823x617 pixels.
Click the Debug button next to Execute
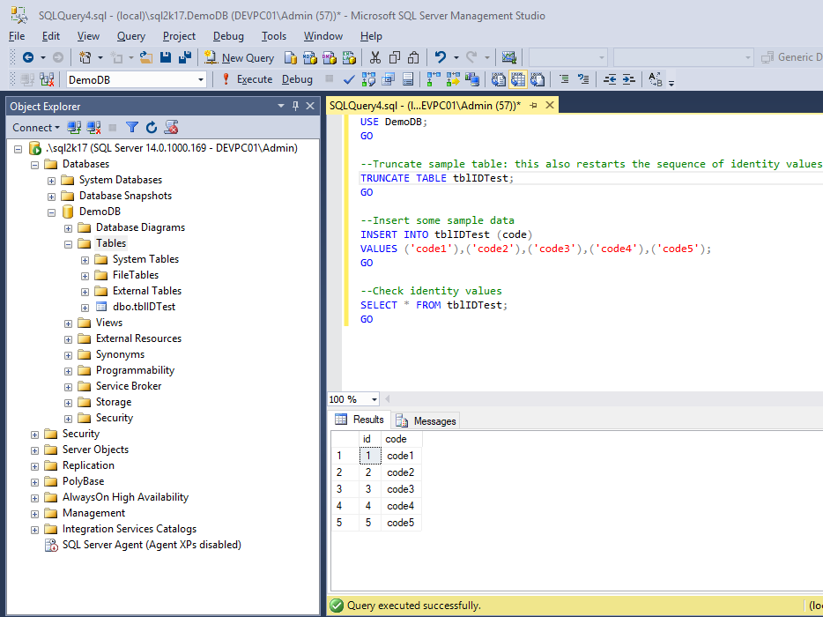click(297, 79)
